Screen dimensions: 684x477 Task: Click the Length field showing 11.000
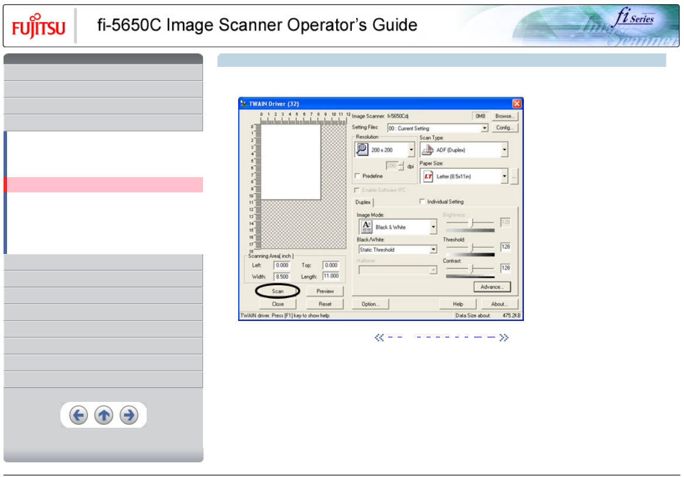pyautogui.click(x=331, y=276)
